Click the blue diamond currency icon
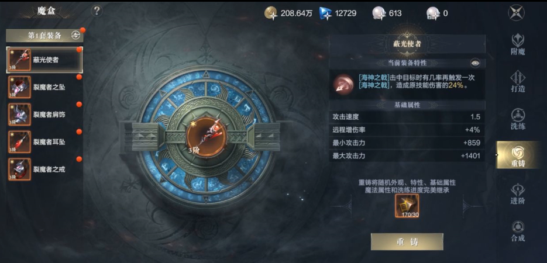 pyautogui.click(x=325, y=13)
